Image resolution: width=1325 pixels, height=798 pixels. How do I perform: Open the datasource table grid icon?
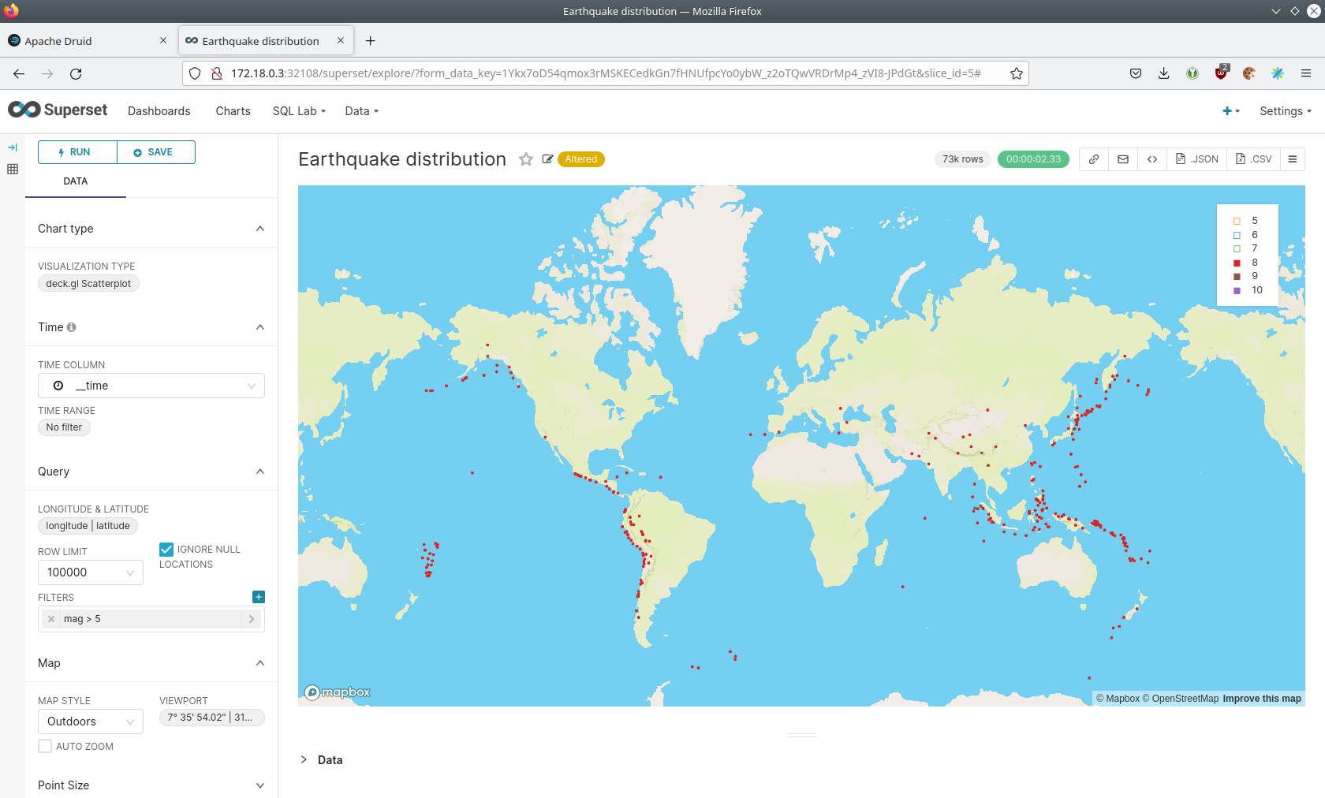point(13,169)
